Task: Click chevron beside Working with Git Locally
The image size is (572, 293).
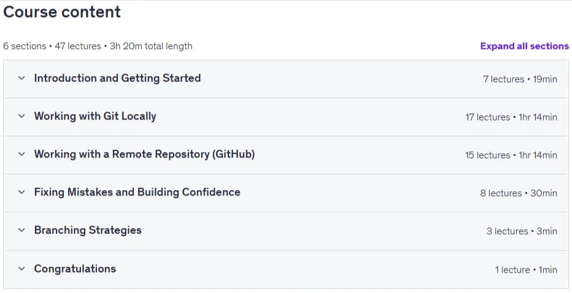Action: point(21,116)
